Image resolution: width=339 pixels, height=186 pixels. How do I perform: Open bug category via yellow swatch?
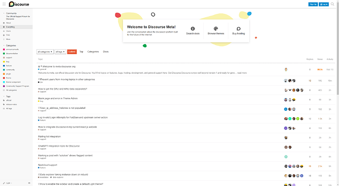point(3,62)
